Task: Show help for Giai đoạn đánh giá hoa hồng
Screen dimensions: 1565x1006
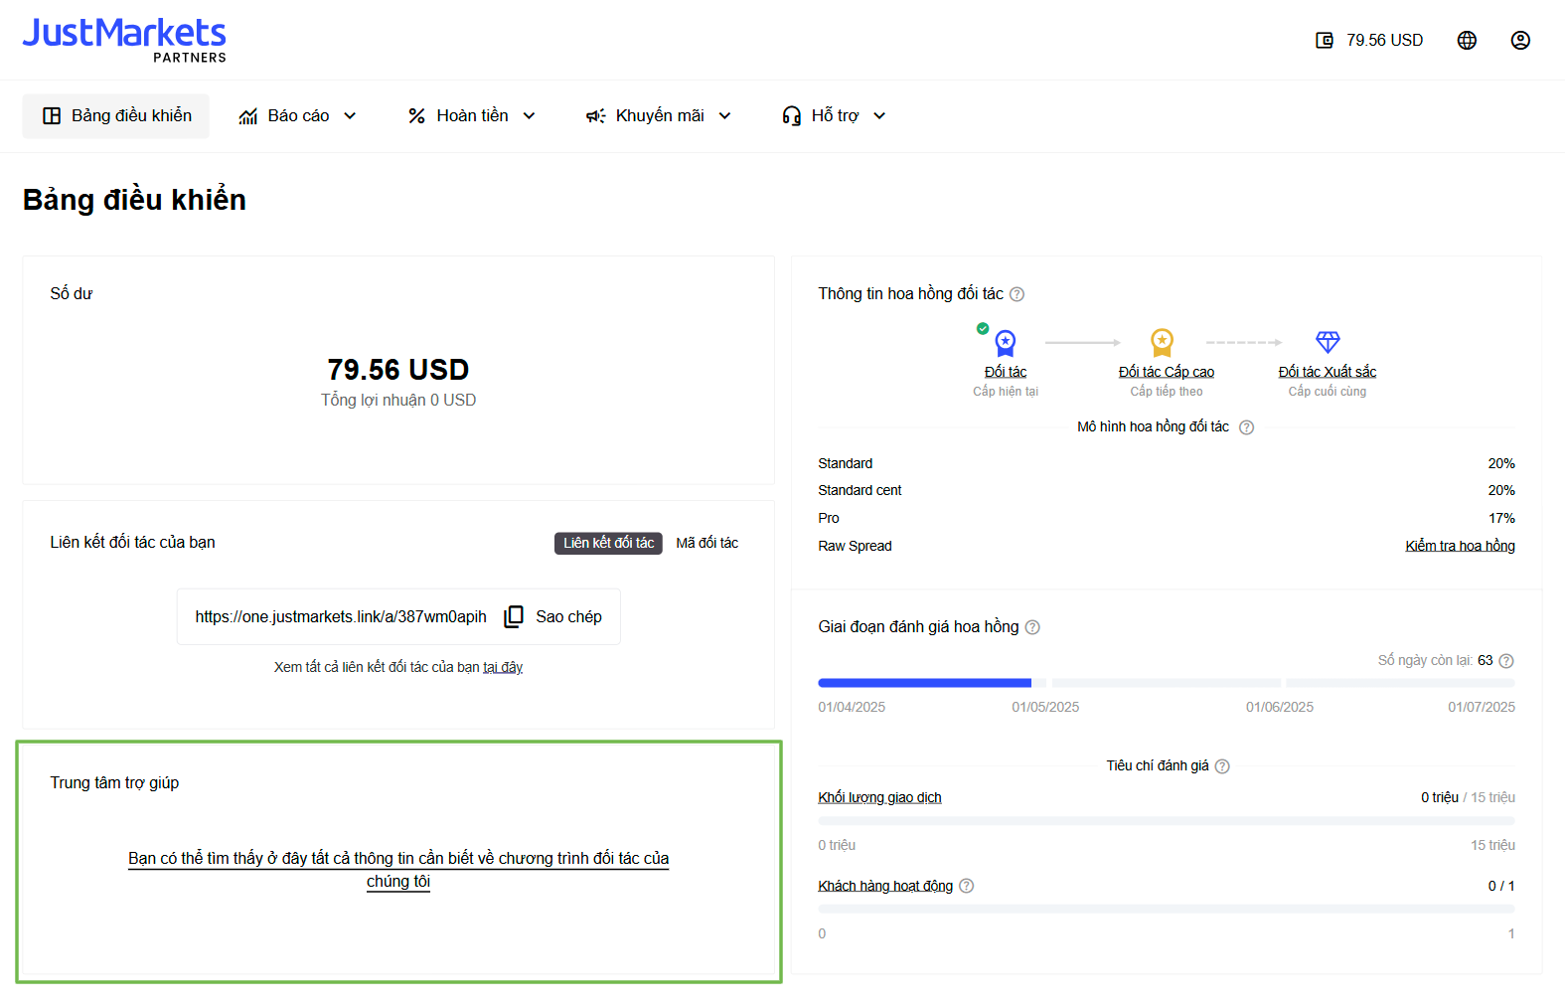Action: coord(1032,627)
